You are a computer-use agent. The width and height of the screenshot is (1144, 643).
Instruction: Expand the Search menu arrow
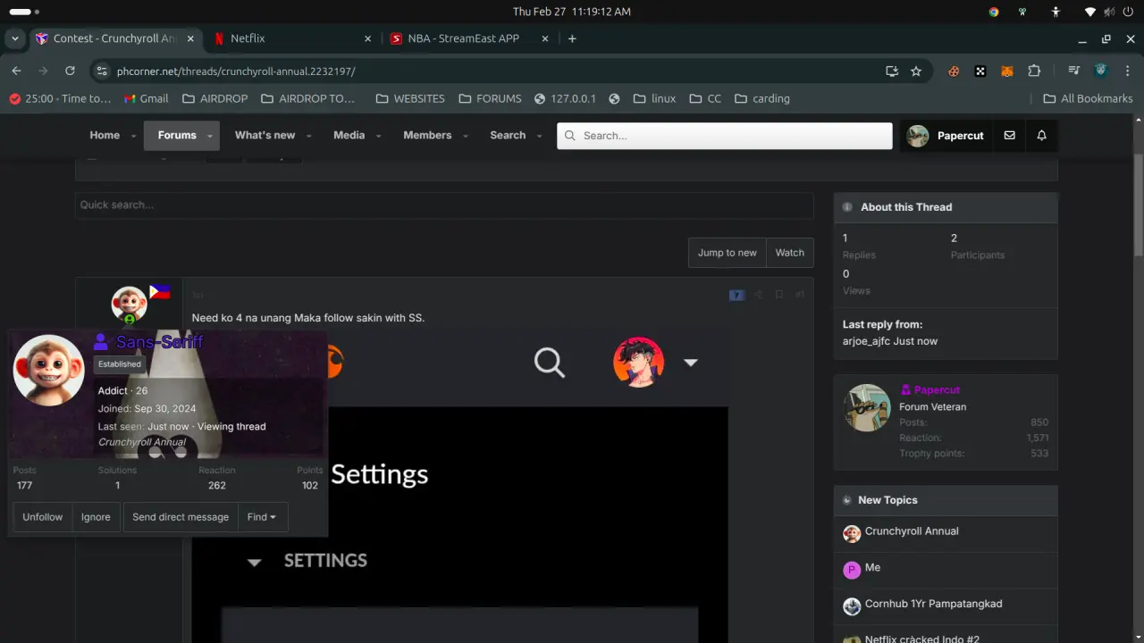(540, 136)
